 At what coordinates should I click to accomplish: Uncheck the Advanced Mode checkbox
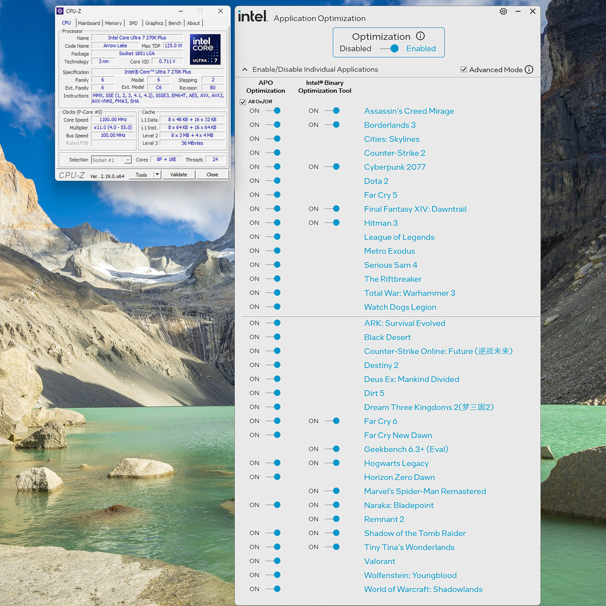pyautogui.click(x=463, y=69)
